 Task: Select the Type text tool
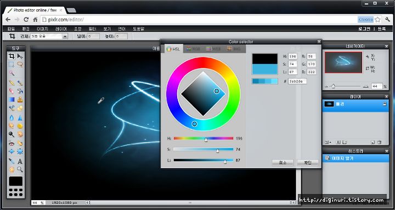pyautogui.click(x=20, y=161)
